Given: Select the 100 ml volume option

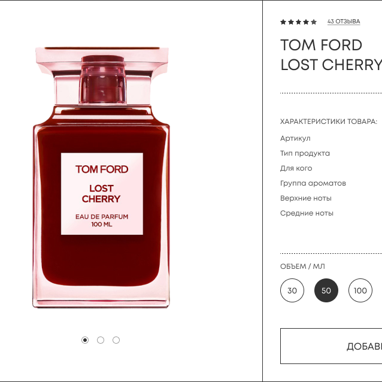Looking at the screenshot, I should 360,290.
